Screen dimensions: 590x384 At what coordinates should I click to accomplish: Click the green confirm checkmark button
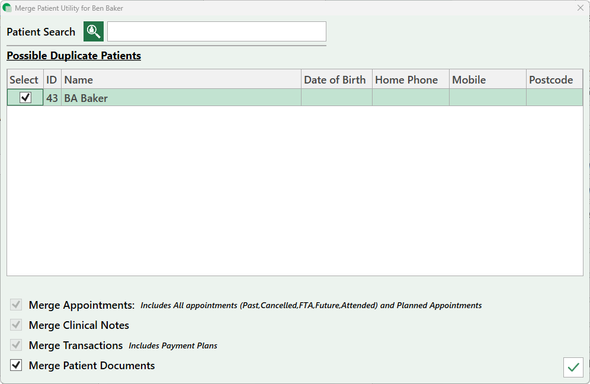pyautogui.click(x=573, y=367)
